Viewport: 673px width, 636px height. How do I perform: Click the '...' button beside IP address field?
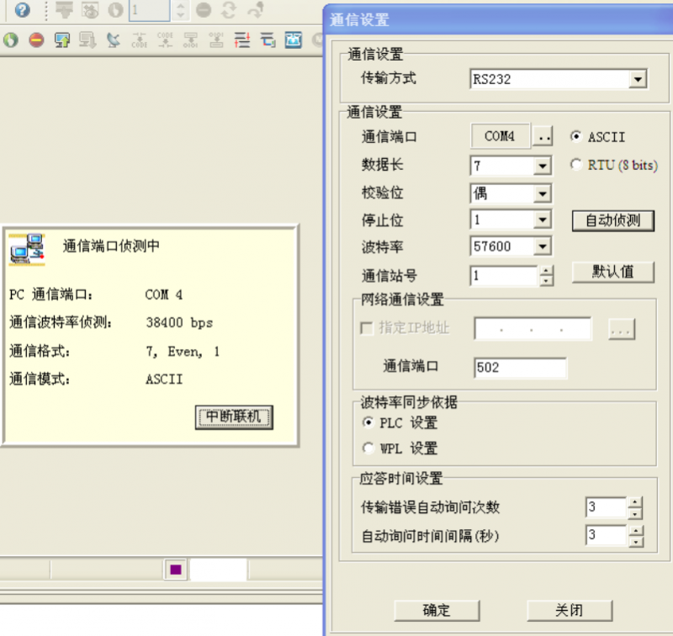pos(621,329)
